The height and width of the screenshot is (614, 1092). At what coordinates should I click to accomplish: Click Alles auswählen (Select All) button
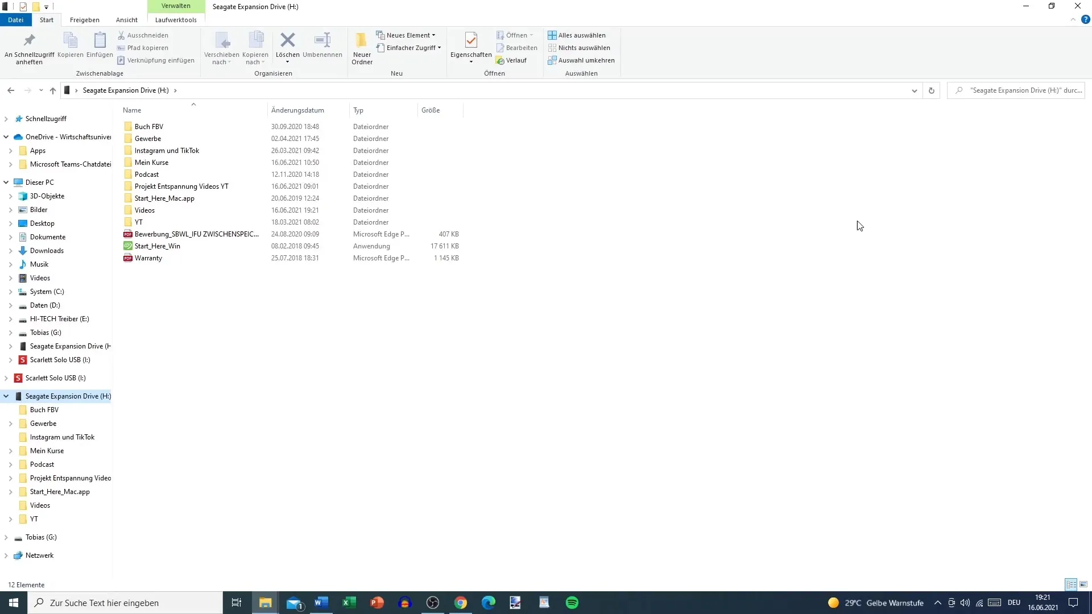(577, 35)
